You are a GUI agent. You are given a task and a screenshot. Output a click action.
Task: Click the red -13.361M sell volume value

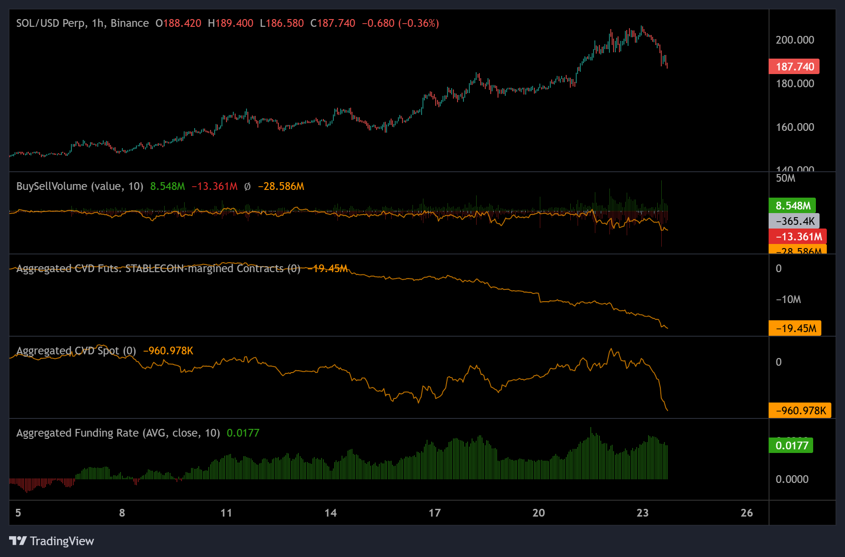214,186
